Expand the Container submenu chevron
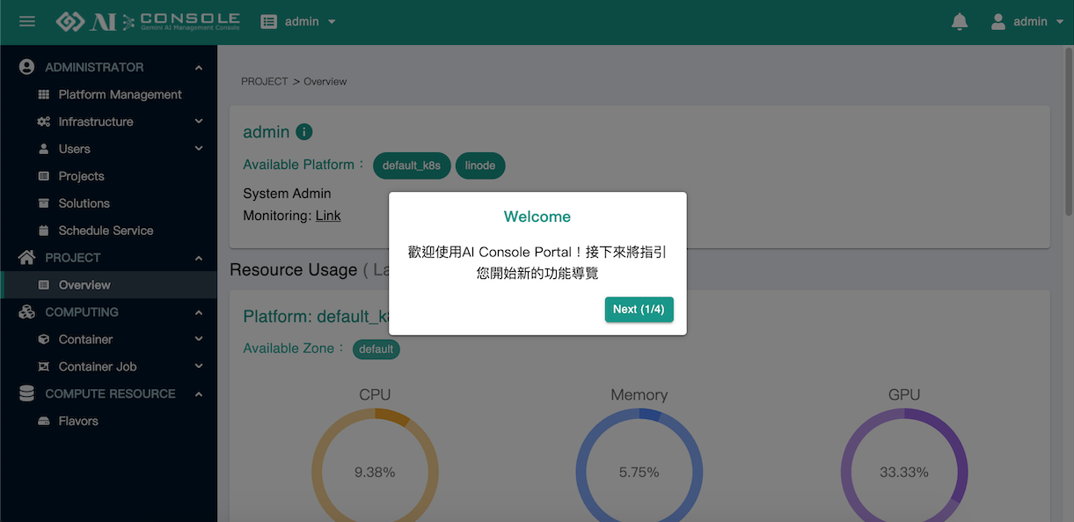The image size is (1074, 522). [x=199, y=339]
